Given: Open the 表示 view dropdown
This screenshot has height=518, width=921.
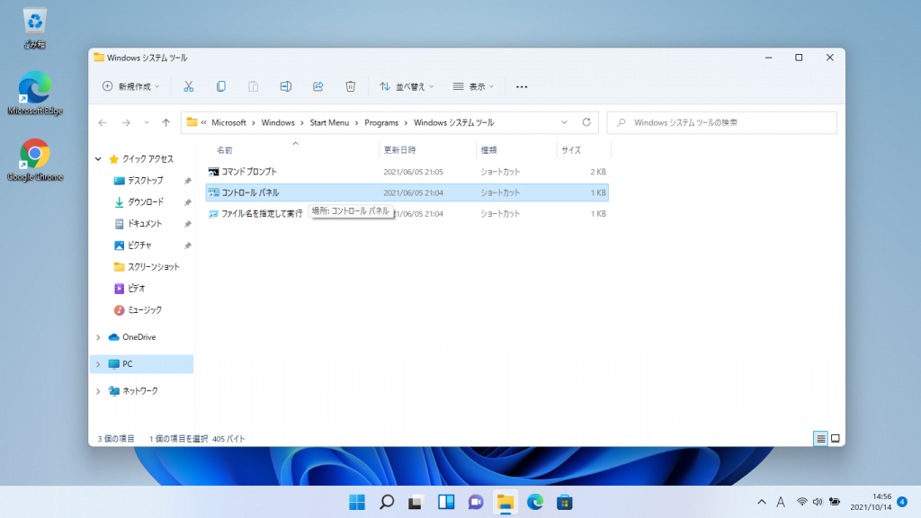Looking at the screenshot, I should point(473,87).
